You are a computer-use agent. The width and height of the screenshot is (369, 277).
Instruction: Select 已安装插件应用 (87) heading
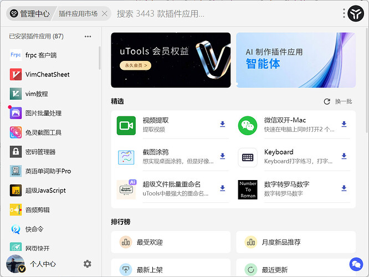(36, 36)
